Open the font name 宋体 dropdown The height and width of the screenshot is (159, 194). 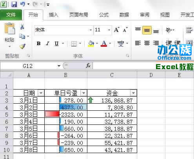[x=91, y=30]
